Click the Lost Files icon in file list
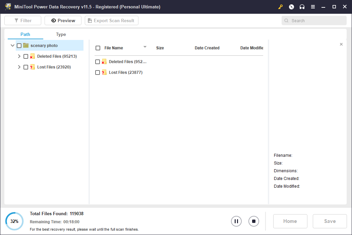 coord(104,73)
